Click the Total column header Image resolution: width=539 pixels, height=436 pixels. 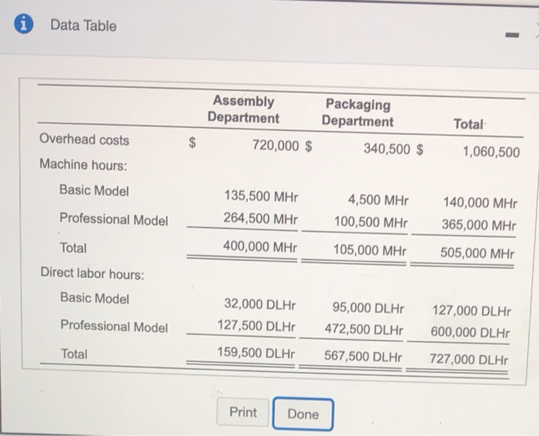tap(469, 124)
